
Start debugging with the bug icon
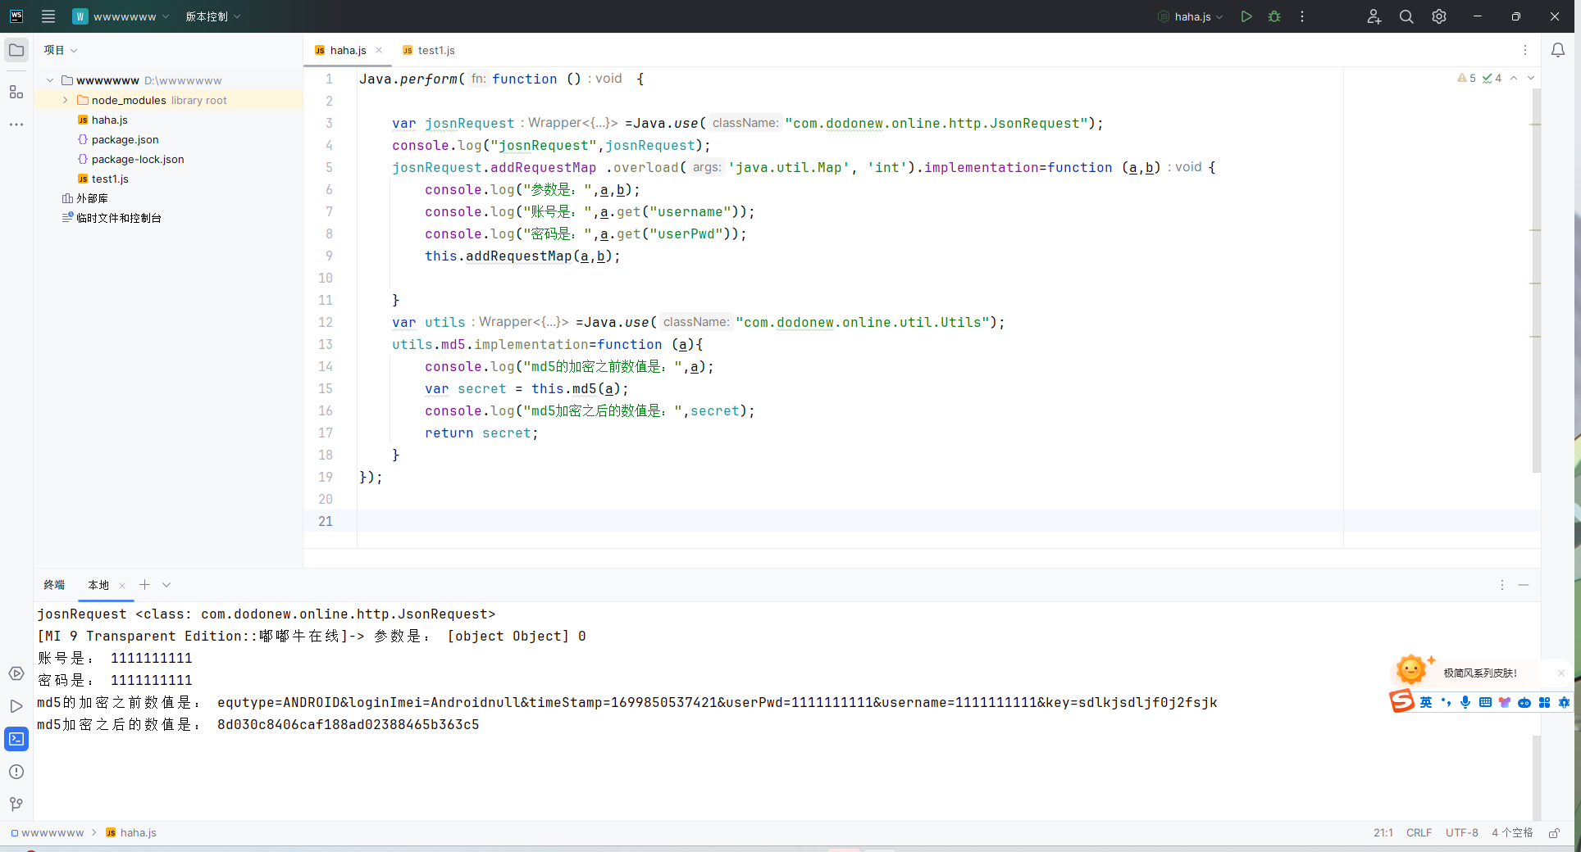pyautogui.click(x=1274, y=16)
